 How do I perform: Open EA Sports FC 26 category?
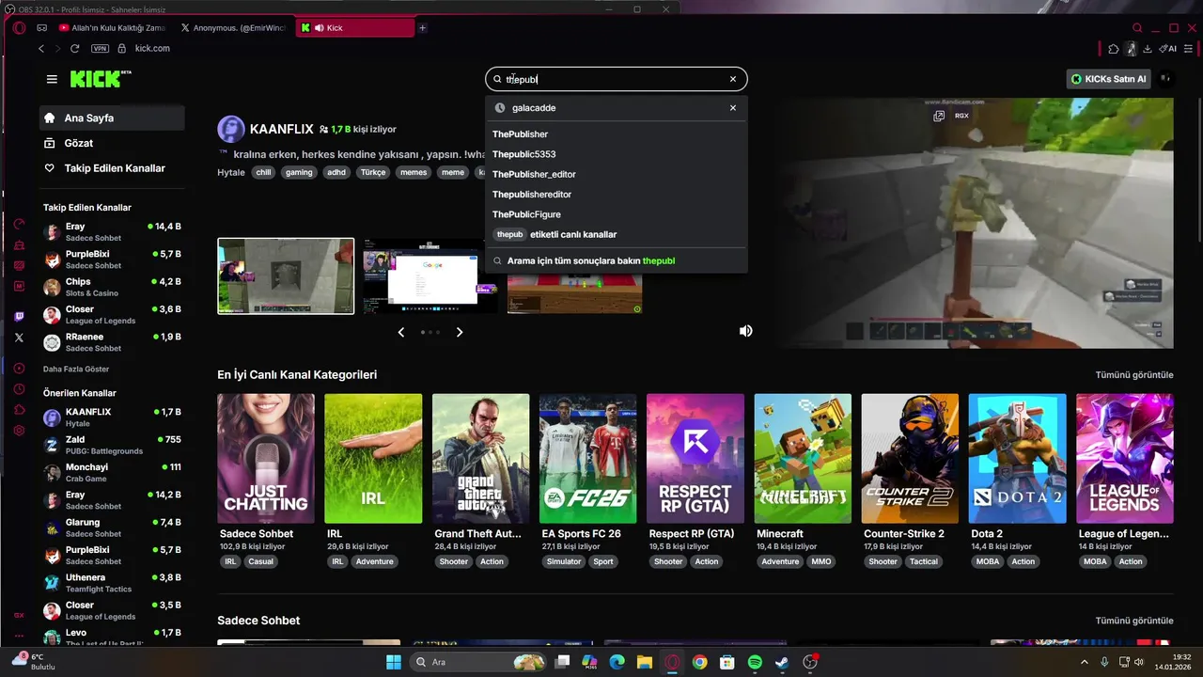point(587,458)
